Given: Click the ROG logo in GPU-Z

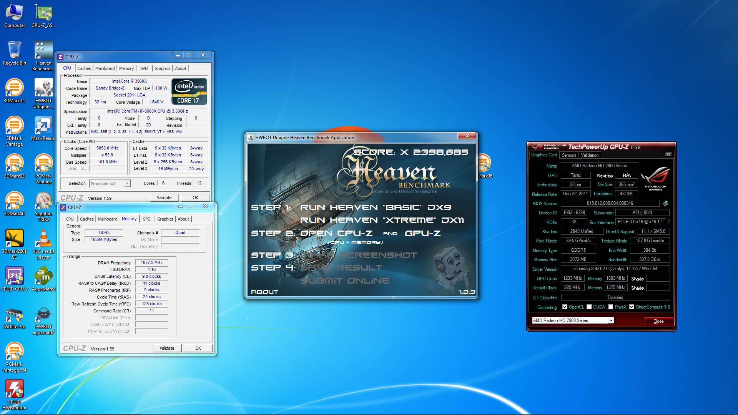Looking at the screenshot, I should coord(655,179).
